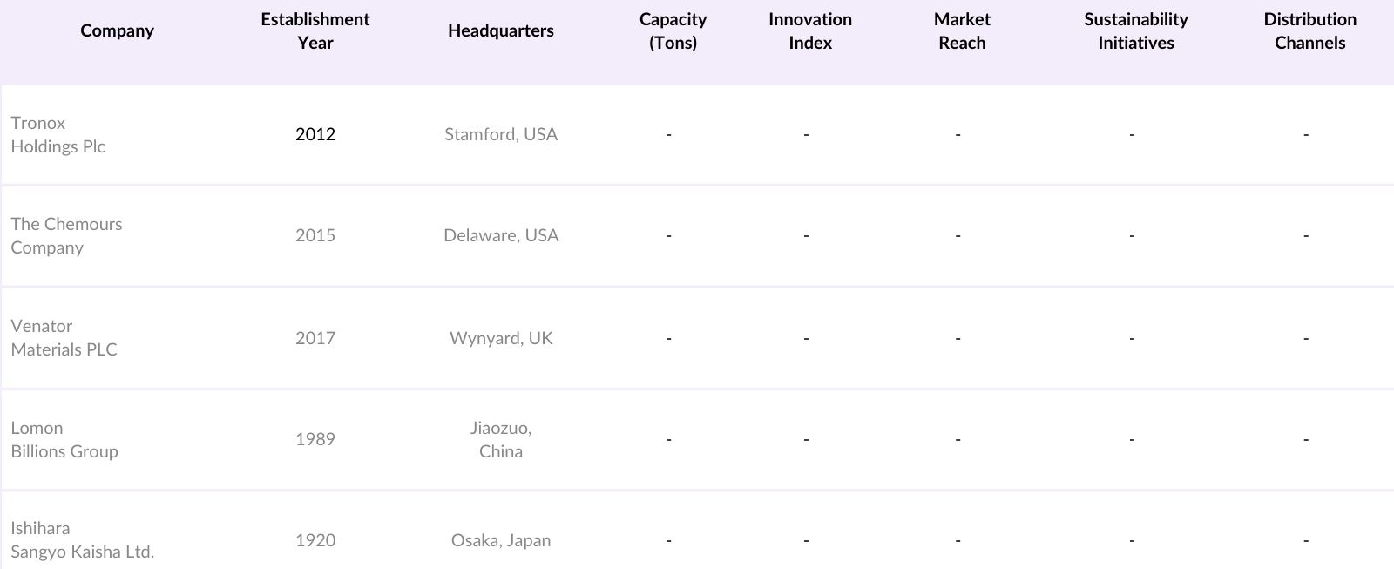Select The Chemours Company cell

(66, 235)
